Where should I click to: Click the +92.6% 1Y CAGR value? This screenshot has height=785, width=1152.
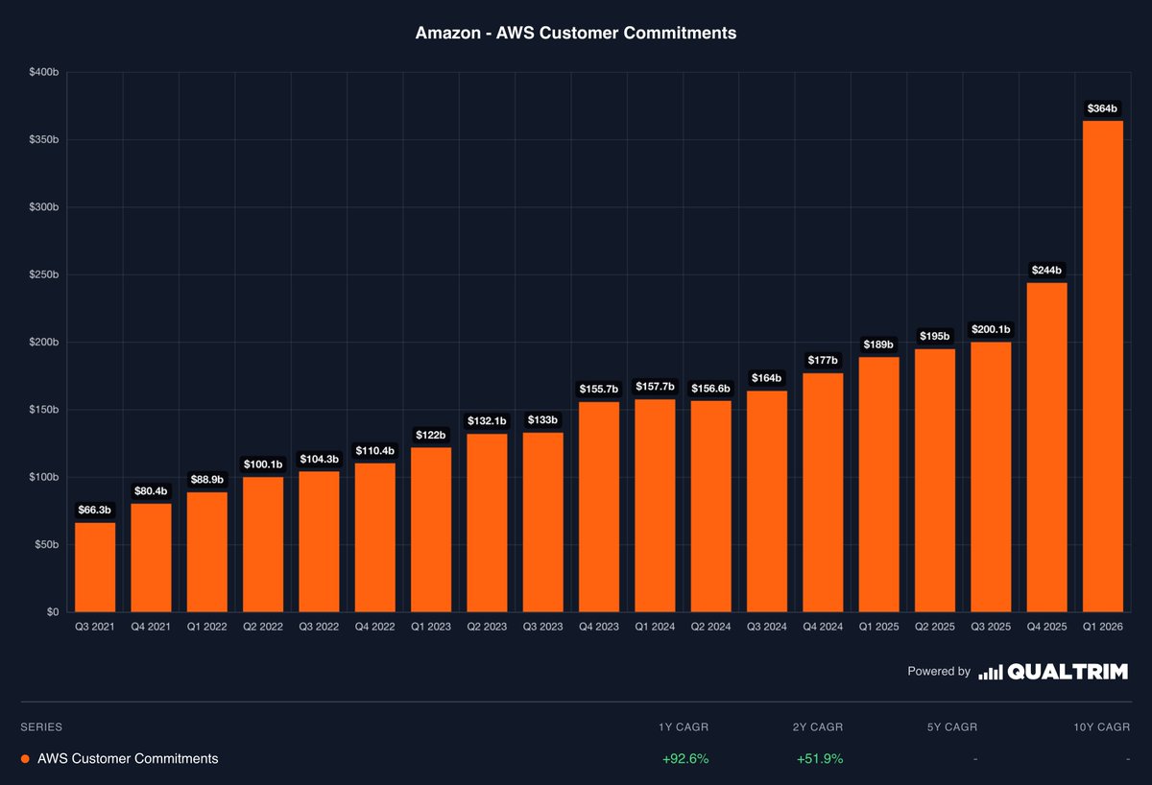pyautogui.click(x=685, y=759)
